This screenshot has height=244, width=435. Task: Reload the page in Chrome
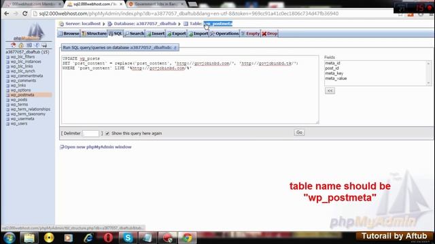[24, 14]
